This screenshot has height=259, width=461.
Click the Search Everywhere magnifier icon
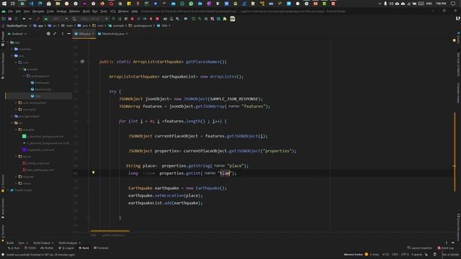pyautogui.click(x=200, y=19)
